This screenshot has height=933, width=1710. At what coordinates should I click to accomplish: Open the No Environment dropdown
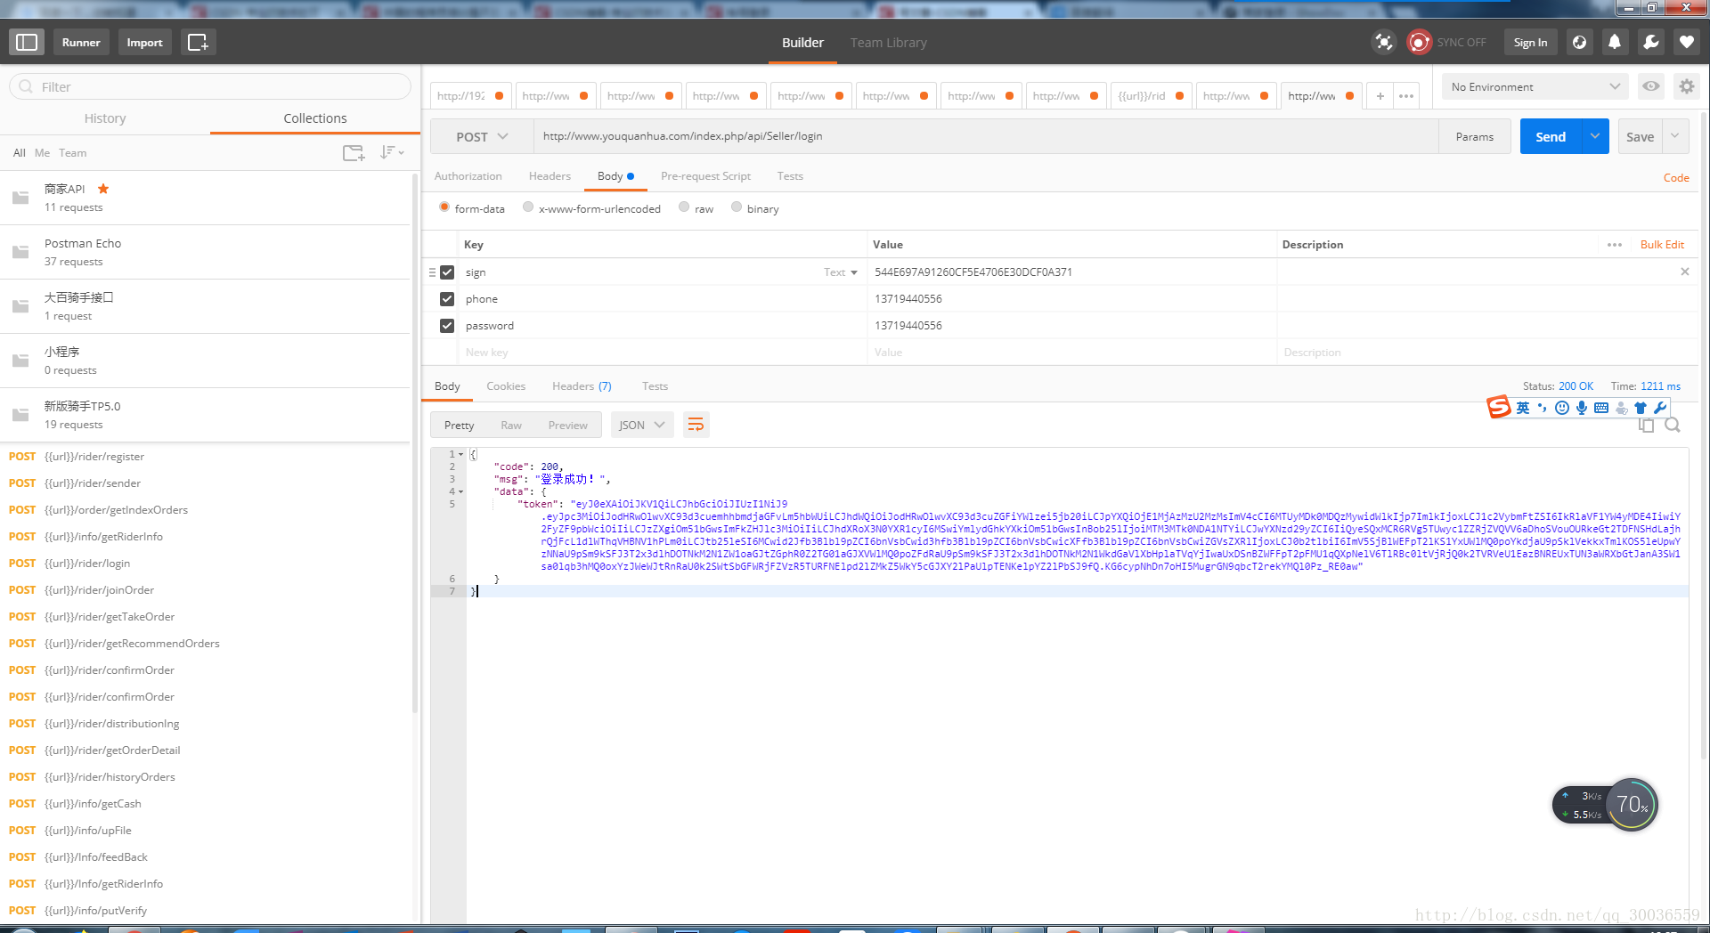pyautogui.click(x=1535, y=86)
